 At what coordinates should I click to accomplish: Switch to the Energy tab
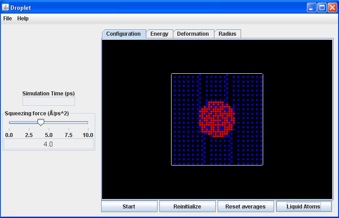pyautogui.click(x=159, y=34)
